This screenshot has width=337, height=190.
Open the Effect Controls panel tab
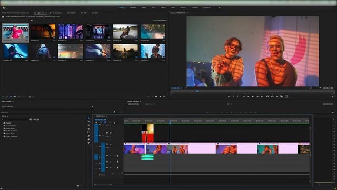[x=6, y=101]
